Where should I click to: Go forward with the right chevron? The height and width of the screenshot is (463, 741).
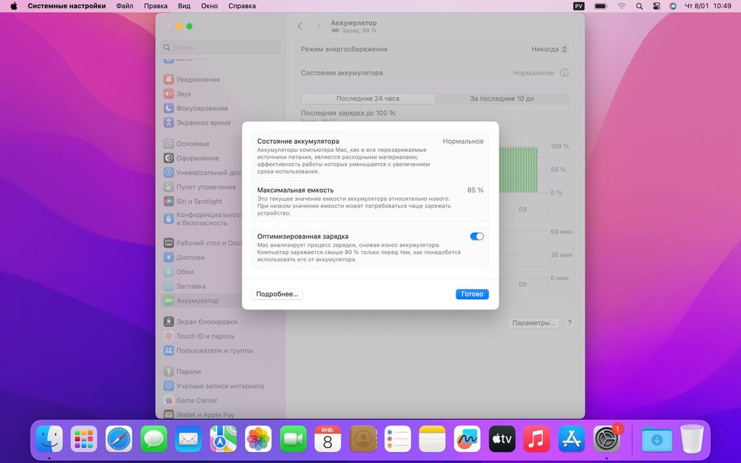318,26
